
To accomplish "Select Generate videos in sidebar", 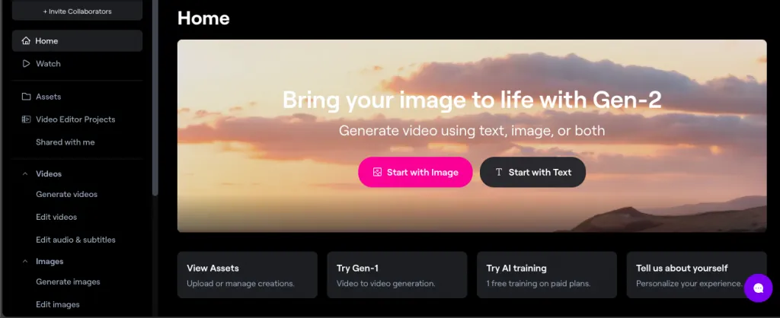I will [66, 195].
